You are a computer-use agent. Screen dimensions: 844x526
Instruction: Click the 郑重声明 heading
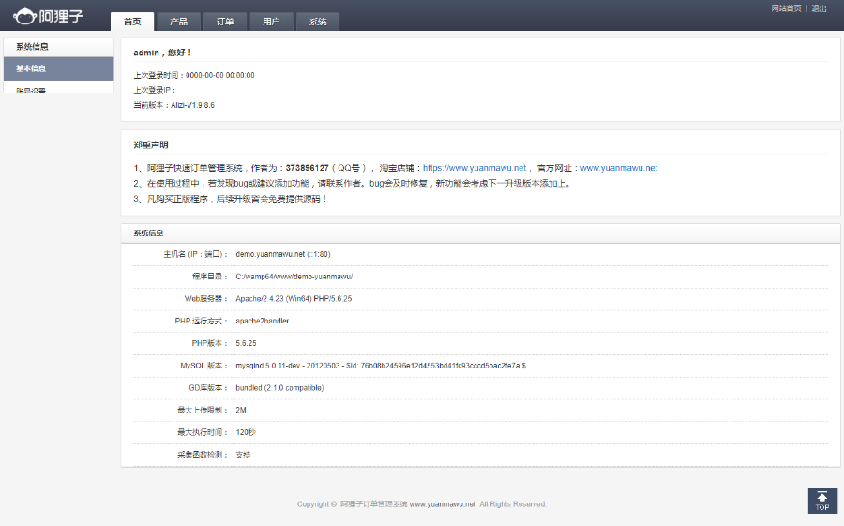151,144
